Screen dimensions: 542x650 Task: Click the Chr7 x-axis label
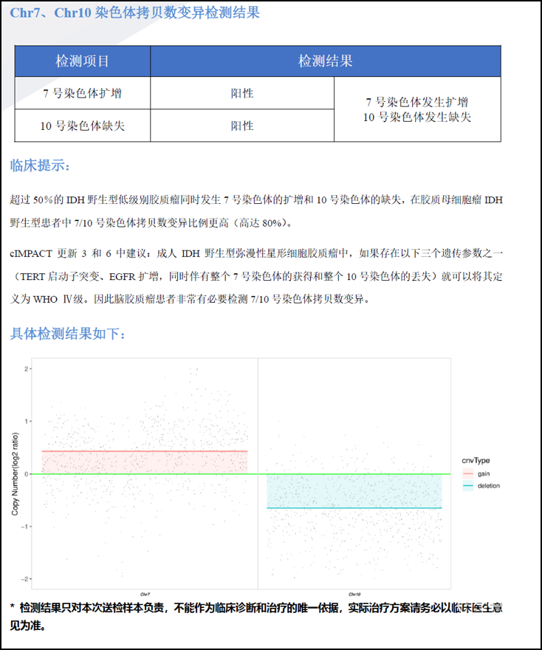145,593
